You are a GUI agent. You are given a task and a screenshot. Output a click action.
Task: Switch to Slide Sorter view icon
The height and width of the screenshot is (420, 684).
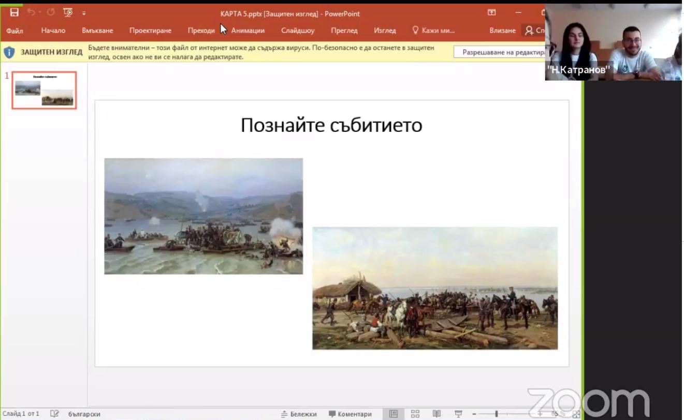click(415, 414)
